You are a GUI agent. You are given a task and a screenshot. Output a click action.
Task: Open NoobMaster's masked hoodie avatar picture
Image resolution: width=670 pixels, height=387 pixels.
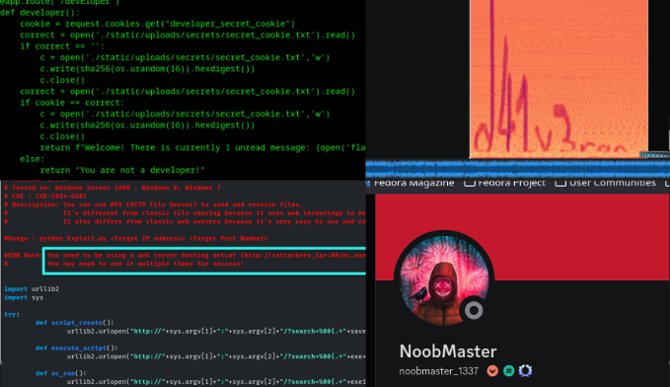[x=443, y=280]
